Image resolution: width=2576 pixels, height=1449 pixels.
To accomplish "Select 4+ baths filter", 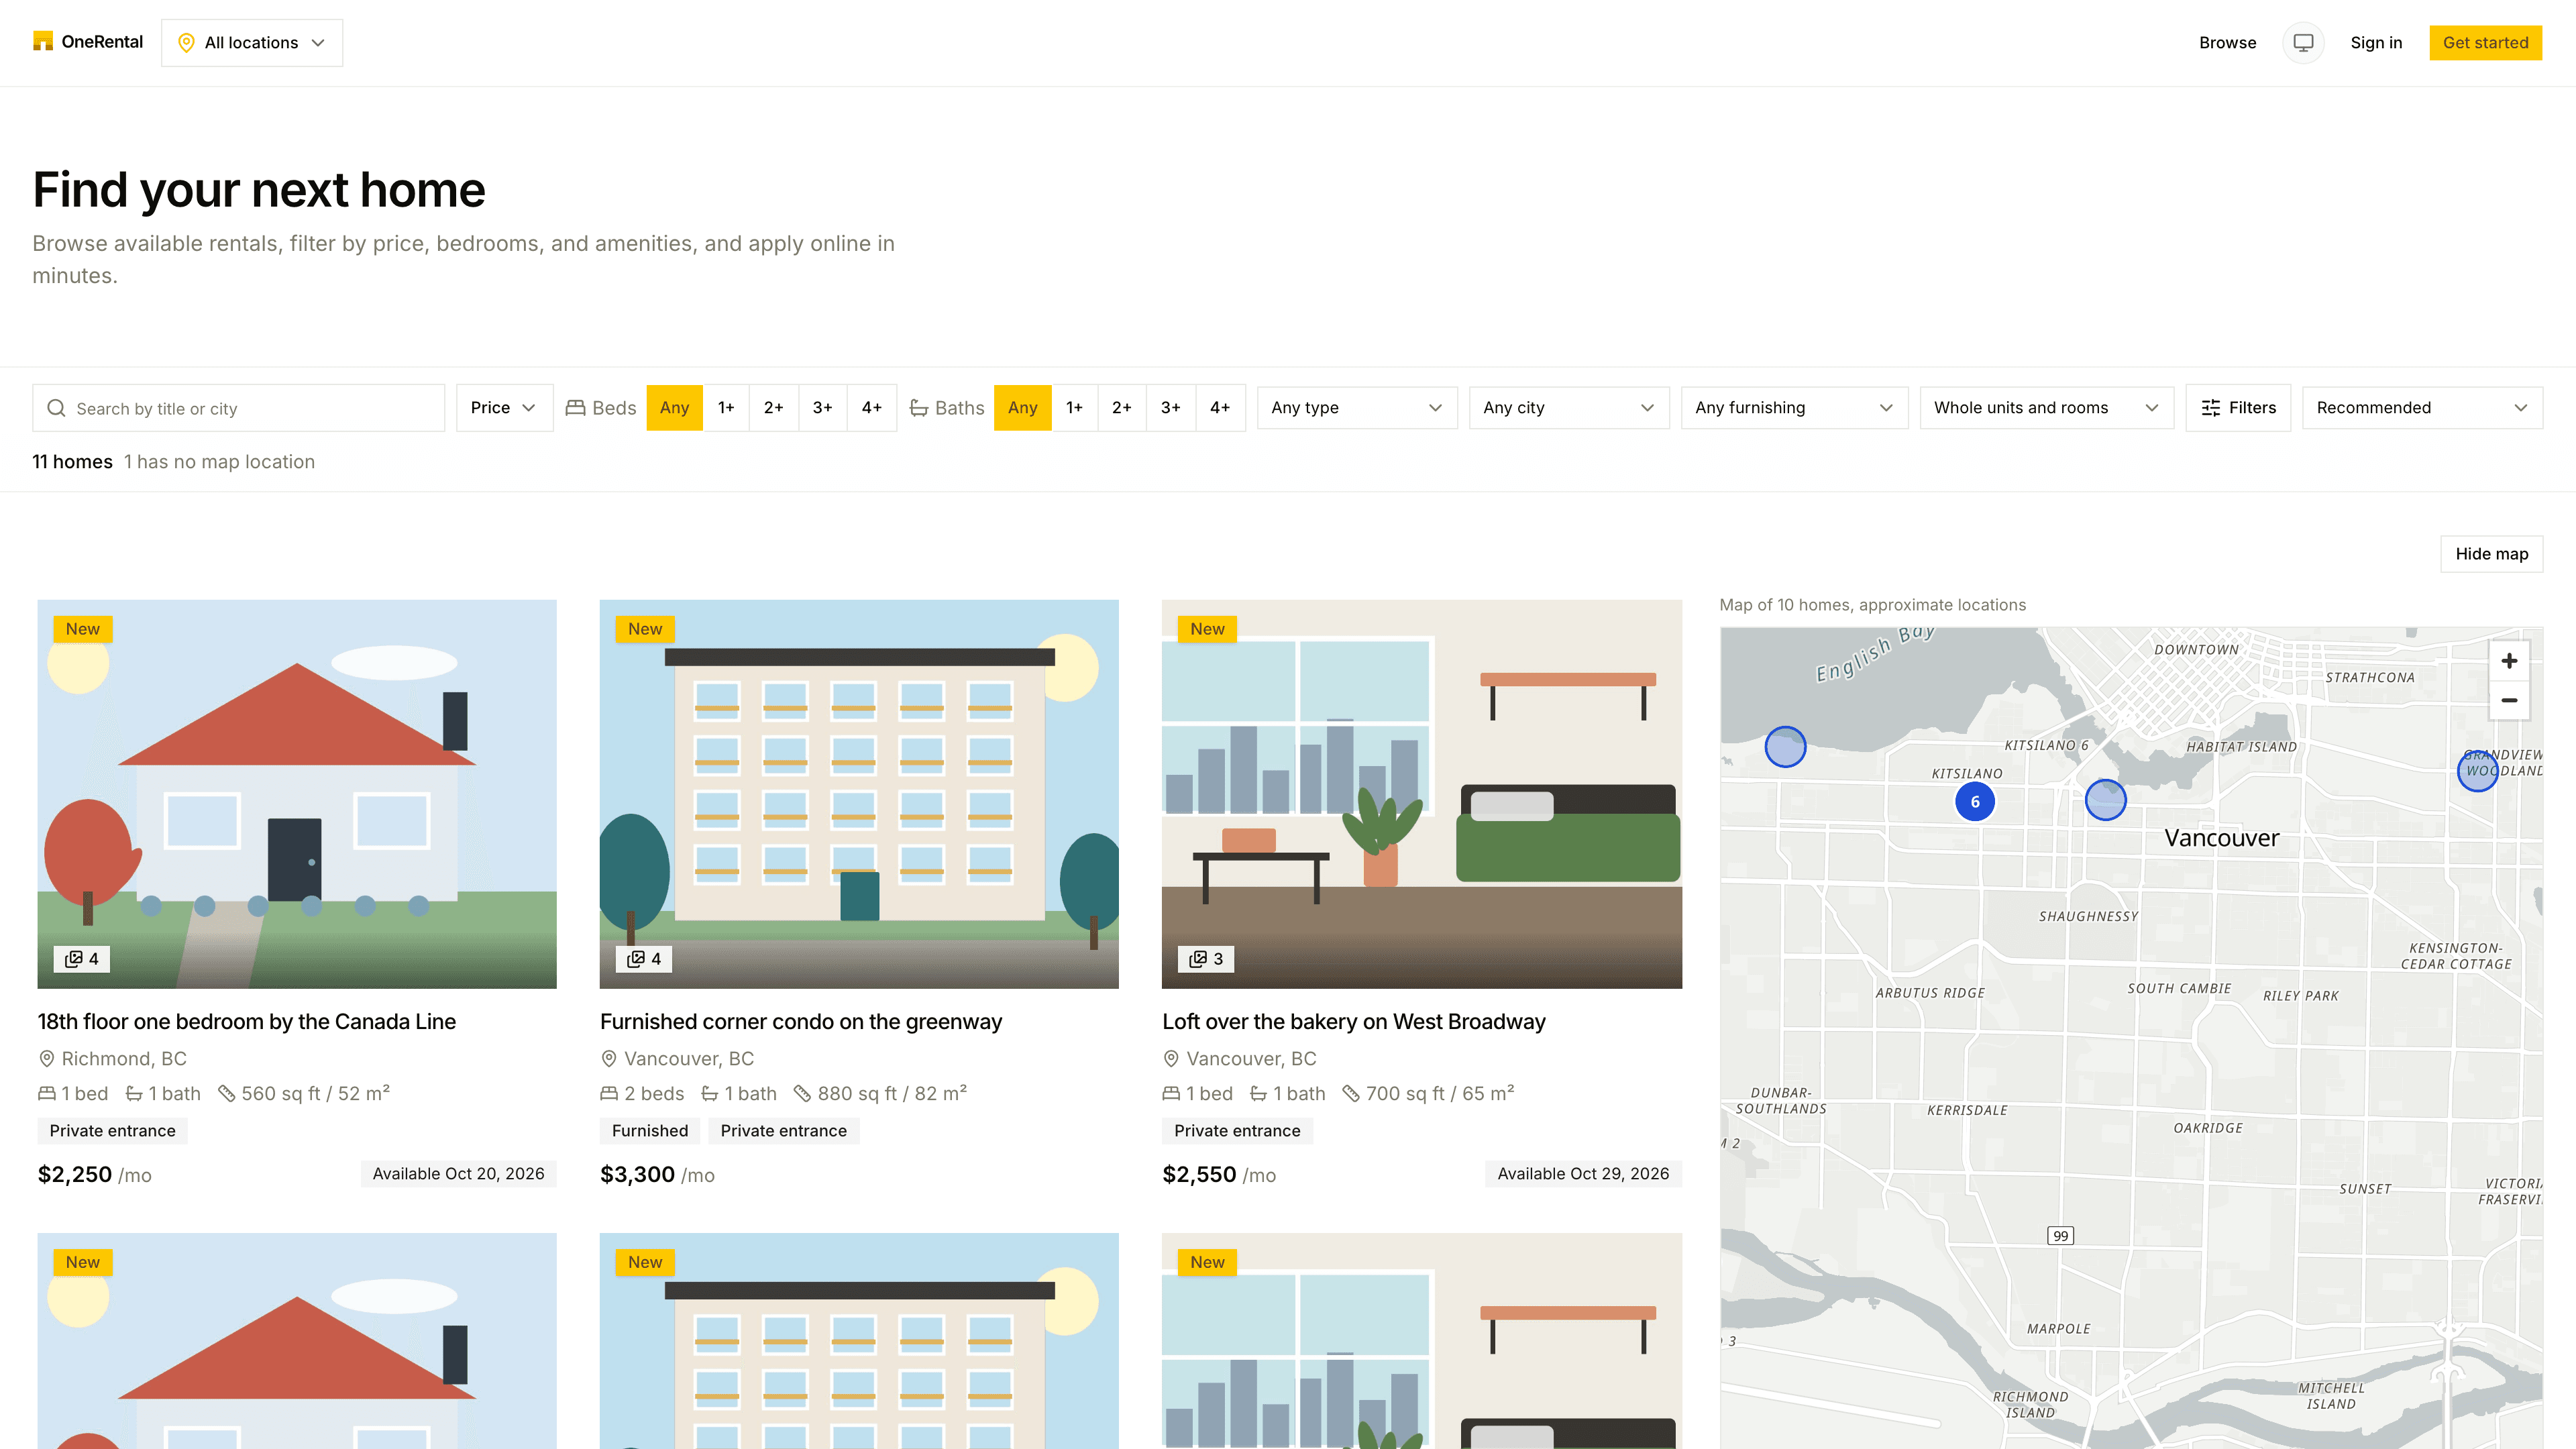I will 1220,408.
